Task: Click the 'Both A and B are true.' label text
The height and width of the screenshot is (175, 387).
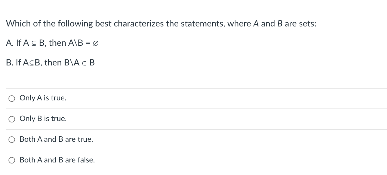Action: pos(56,139)
